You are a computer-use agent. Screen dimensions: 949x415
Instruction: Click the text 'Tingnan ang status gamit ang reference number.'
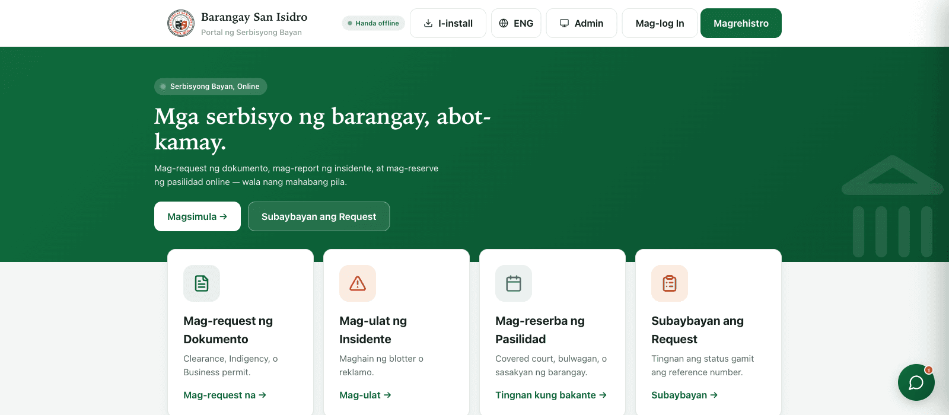click(x=703, y=365)
